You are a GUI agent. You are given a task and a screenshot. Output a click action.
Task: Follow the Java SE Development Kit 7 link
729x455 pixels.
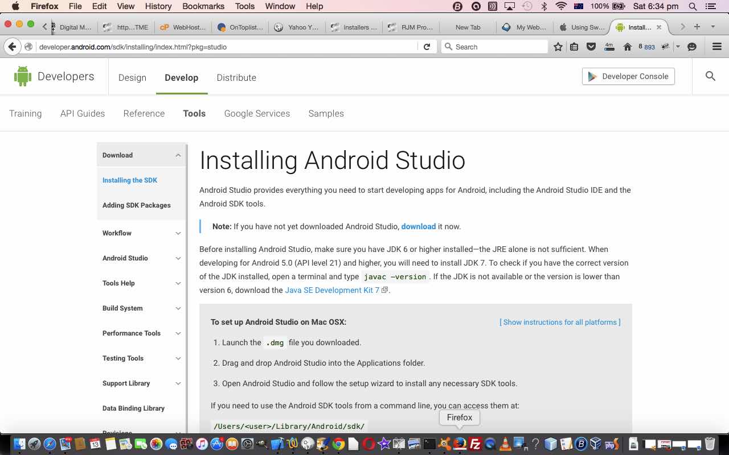coord(332,290)
